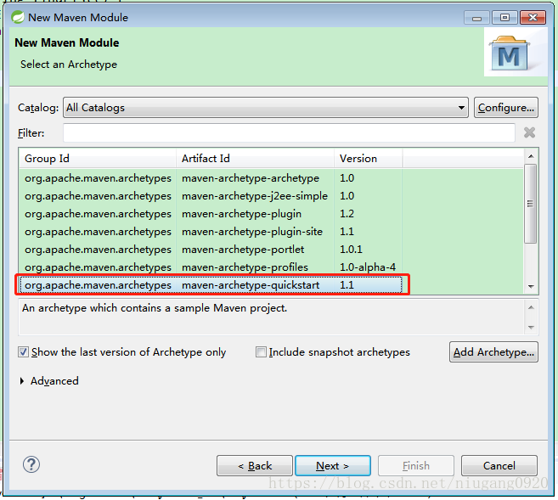The width and height of the screenshot is (558, 500).
Task: Click the Spring leaf icon in title bar
Action: pos(18,17)
